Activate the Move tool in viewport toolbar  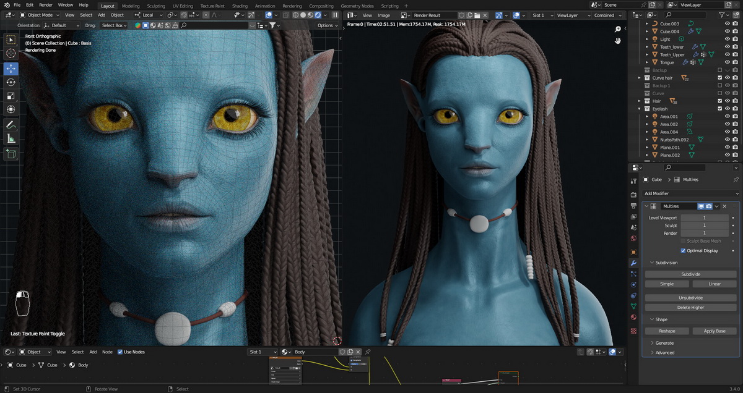[11, 69]
